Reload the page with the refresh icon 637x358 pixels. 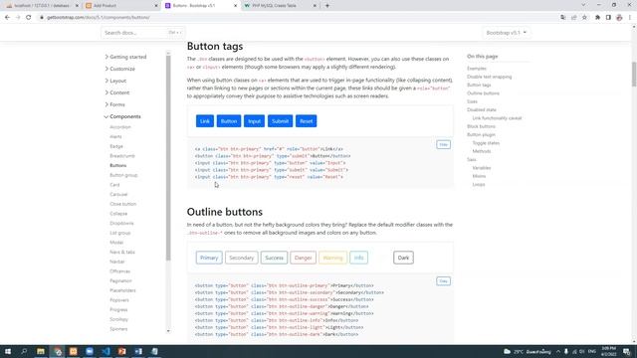pos(29,18)
